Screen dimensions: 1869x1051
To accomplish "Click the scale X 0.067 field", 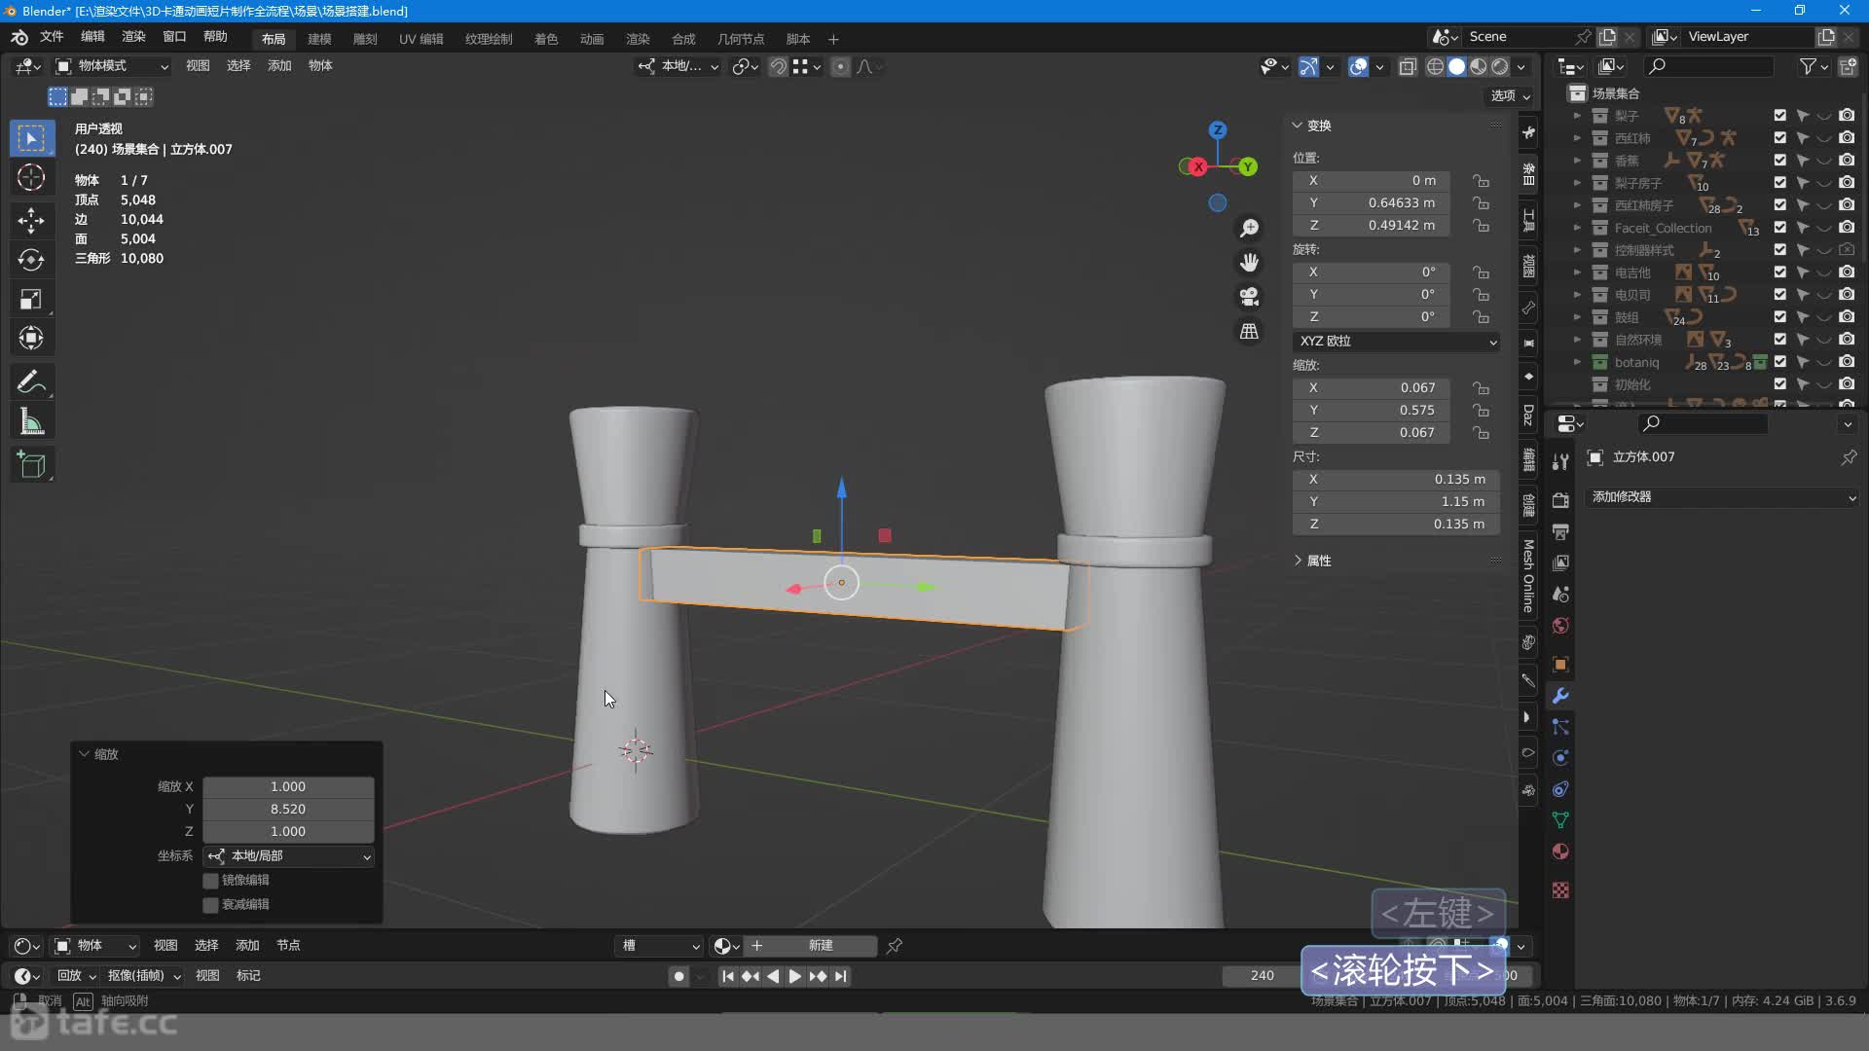I will [x=1372, y=387].
